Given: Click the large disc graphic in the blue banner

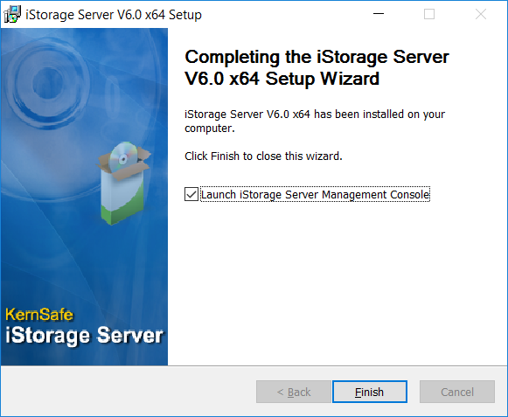Looking at the screenshot, I should [49, 84].
